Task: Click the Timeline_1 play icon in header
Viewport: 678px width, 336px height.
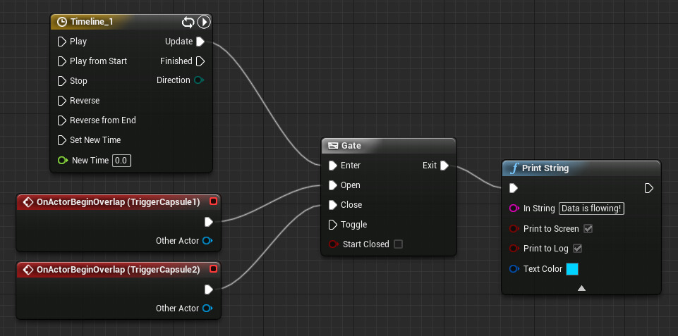Action: 204,22
